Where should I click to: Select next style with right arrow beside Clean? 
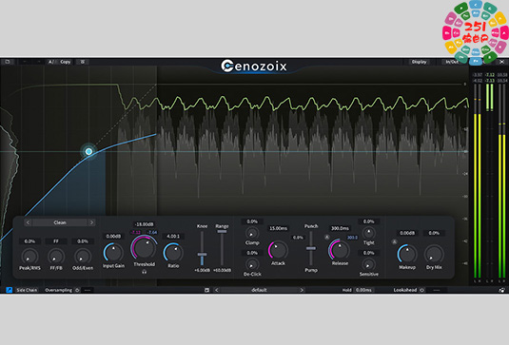tap(91, 222)
